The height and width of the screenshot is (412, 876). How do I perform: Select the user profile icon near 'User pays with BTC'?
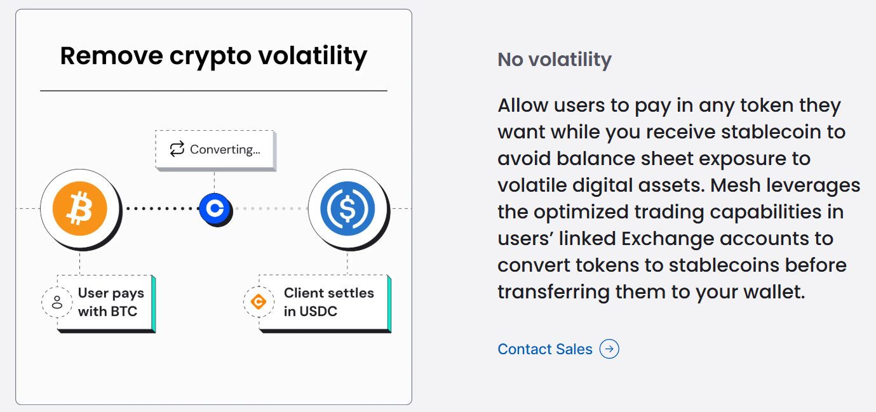tap(57, 302)
